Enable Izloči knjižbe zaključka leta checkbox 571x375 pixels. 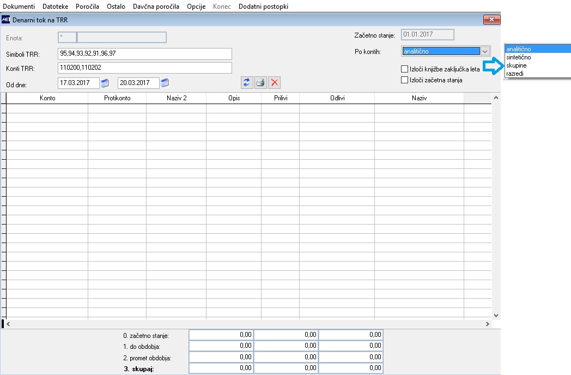tap(404, 69)
